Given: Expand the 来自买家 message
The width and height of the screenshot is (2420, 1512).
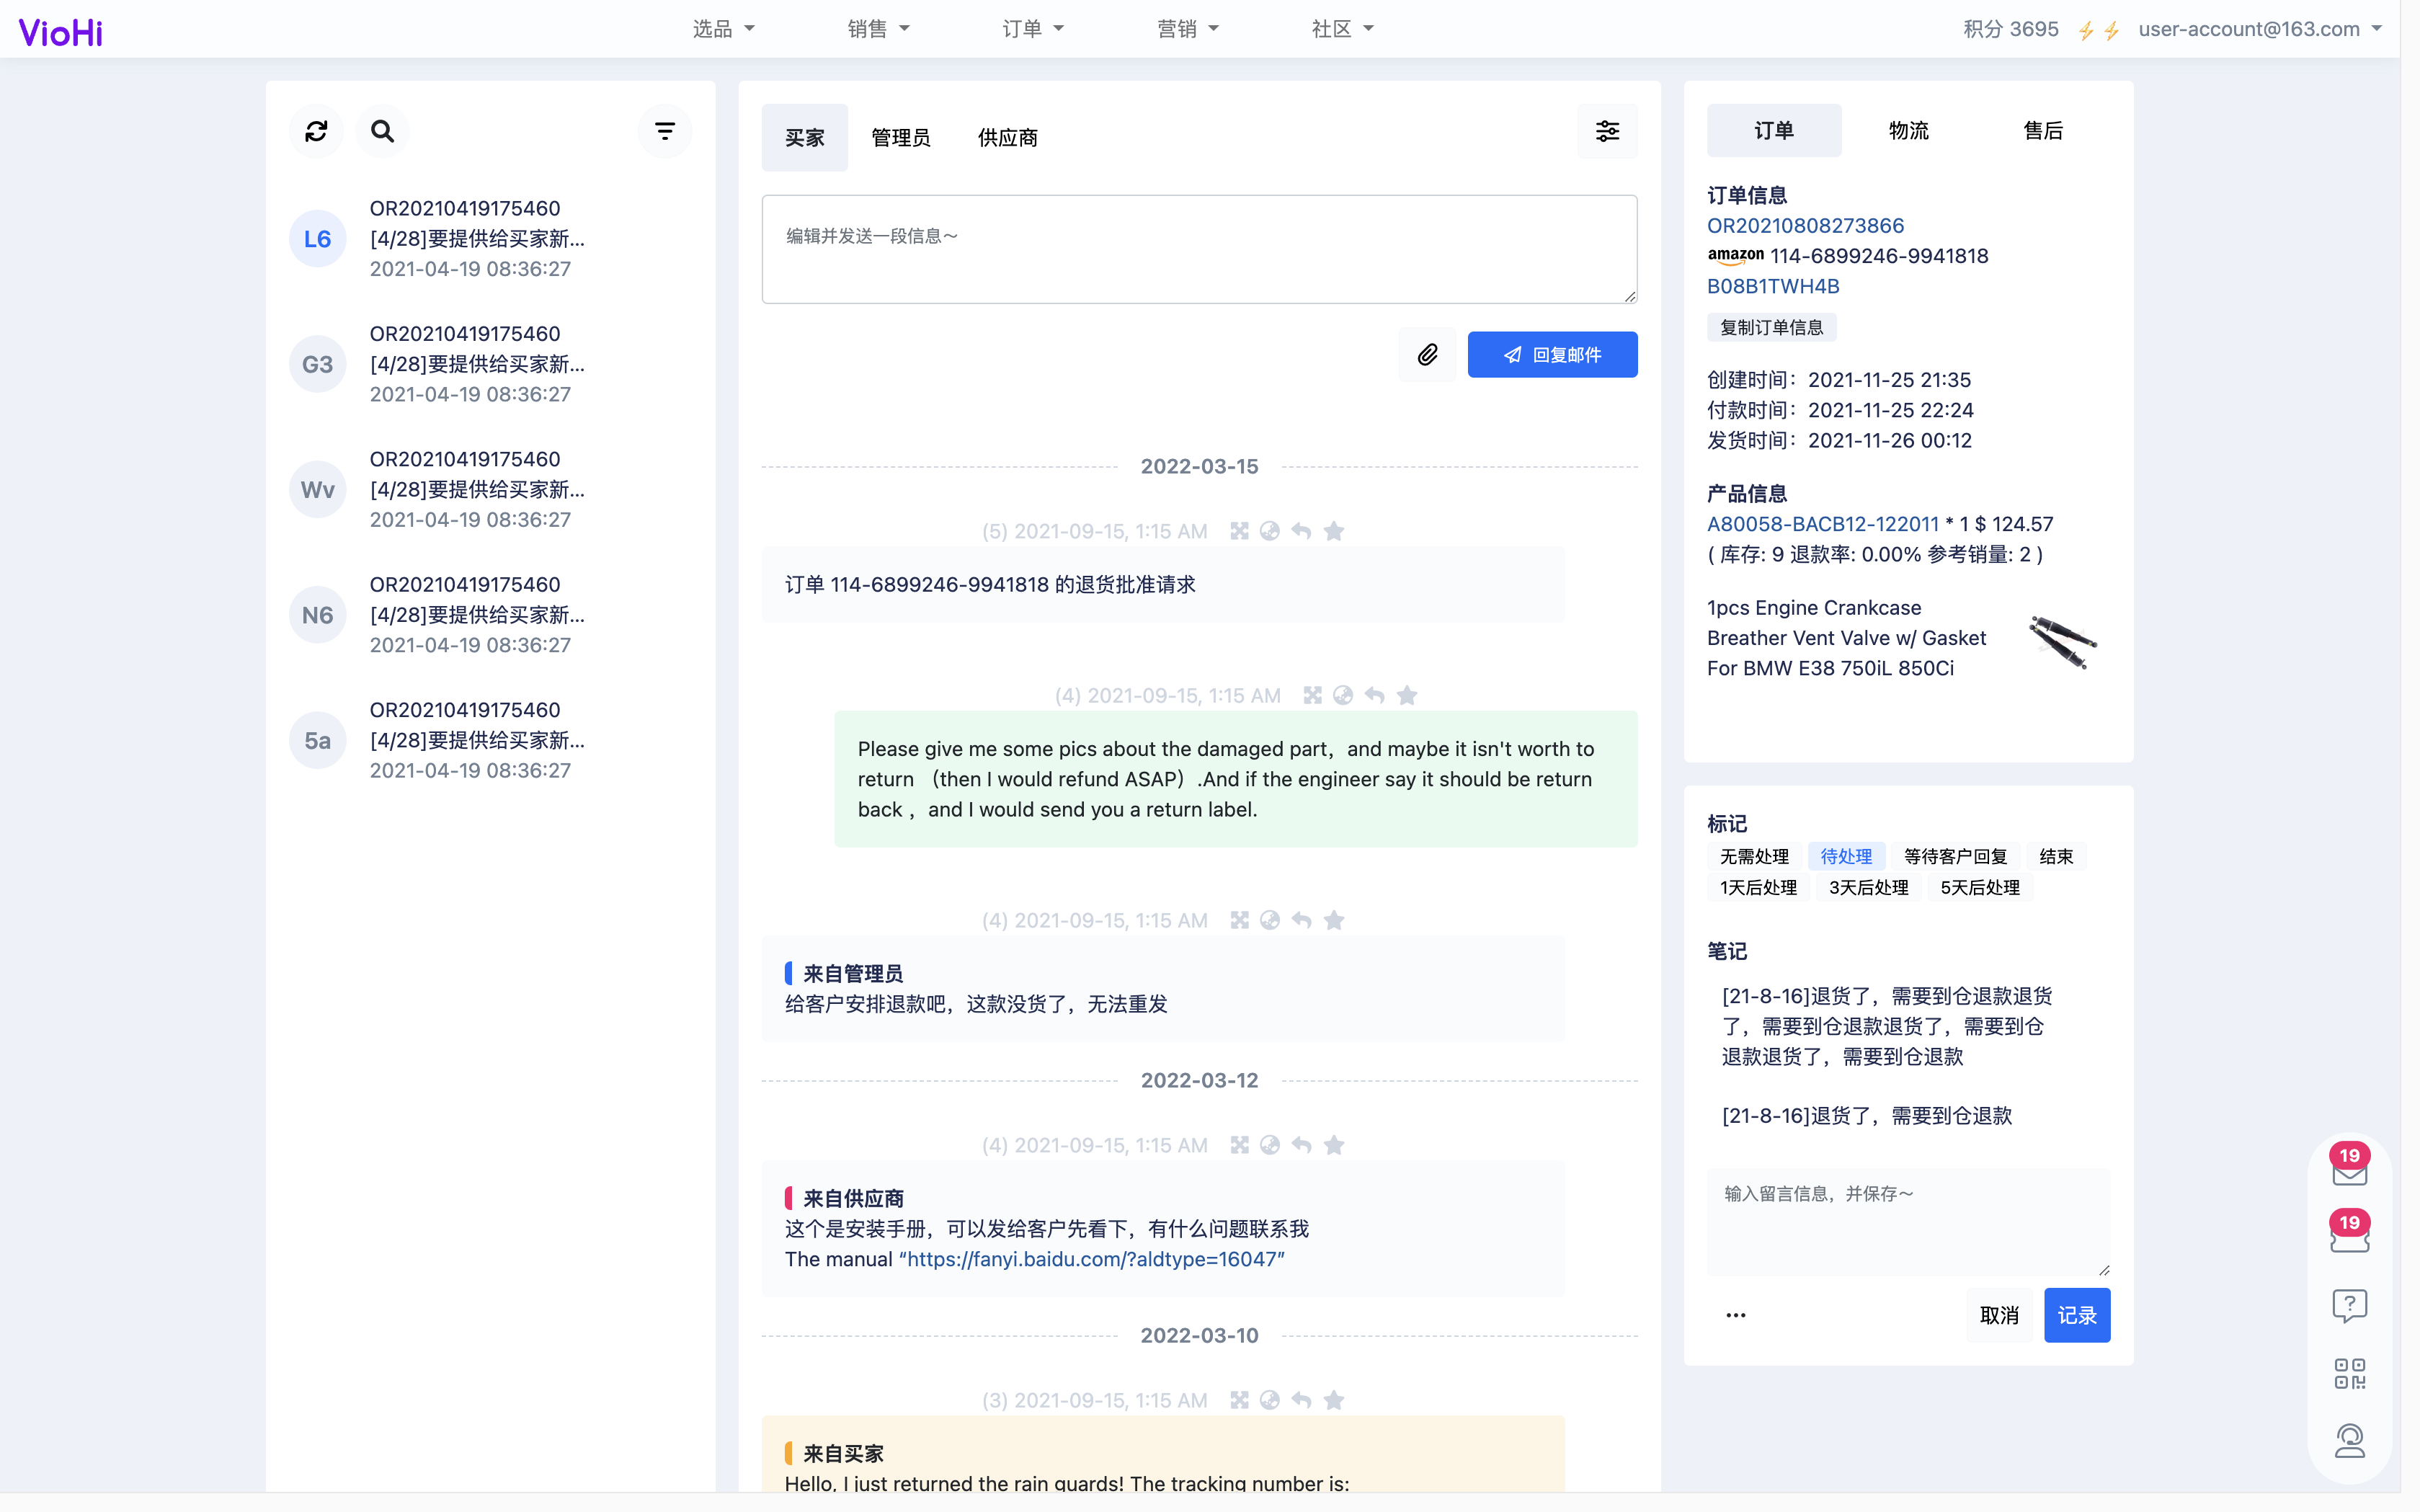Looking at the screenshot, I should click(1239, 1400).
